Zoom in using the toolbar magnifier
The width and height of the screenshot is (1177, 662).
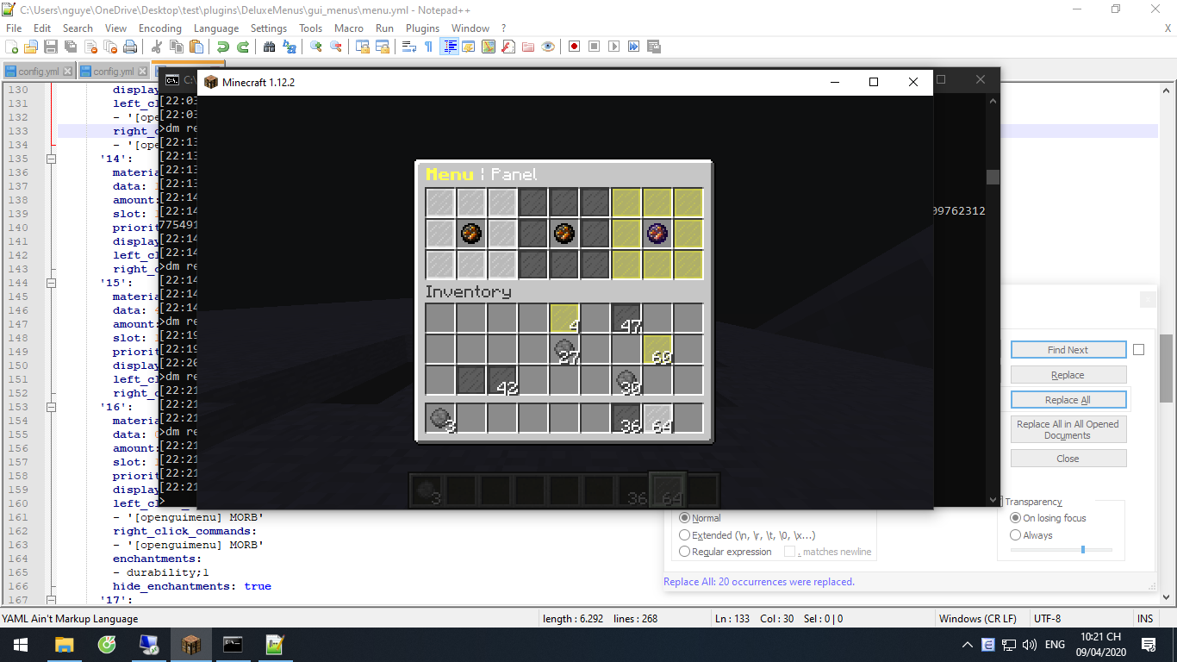pos(316,47)
